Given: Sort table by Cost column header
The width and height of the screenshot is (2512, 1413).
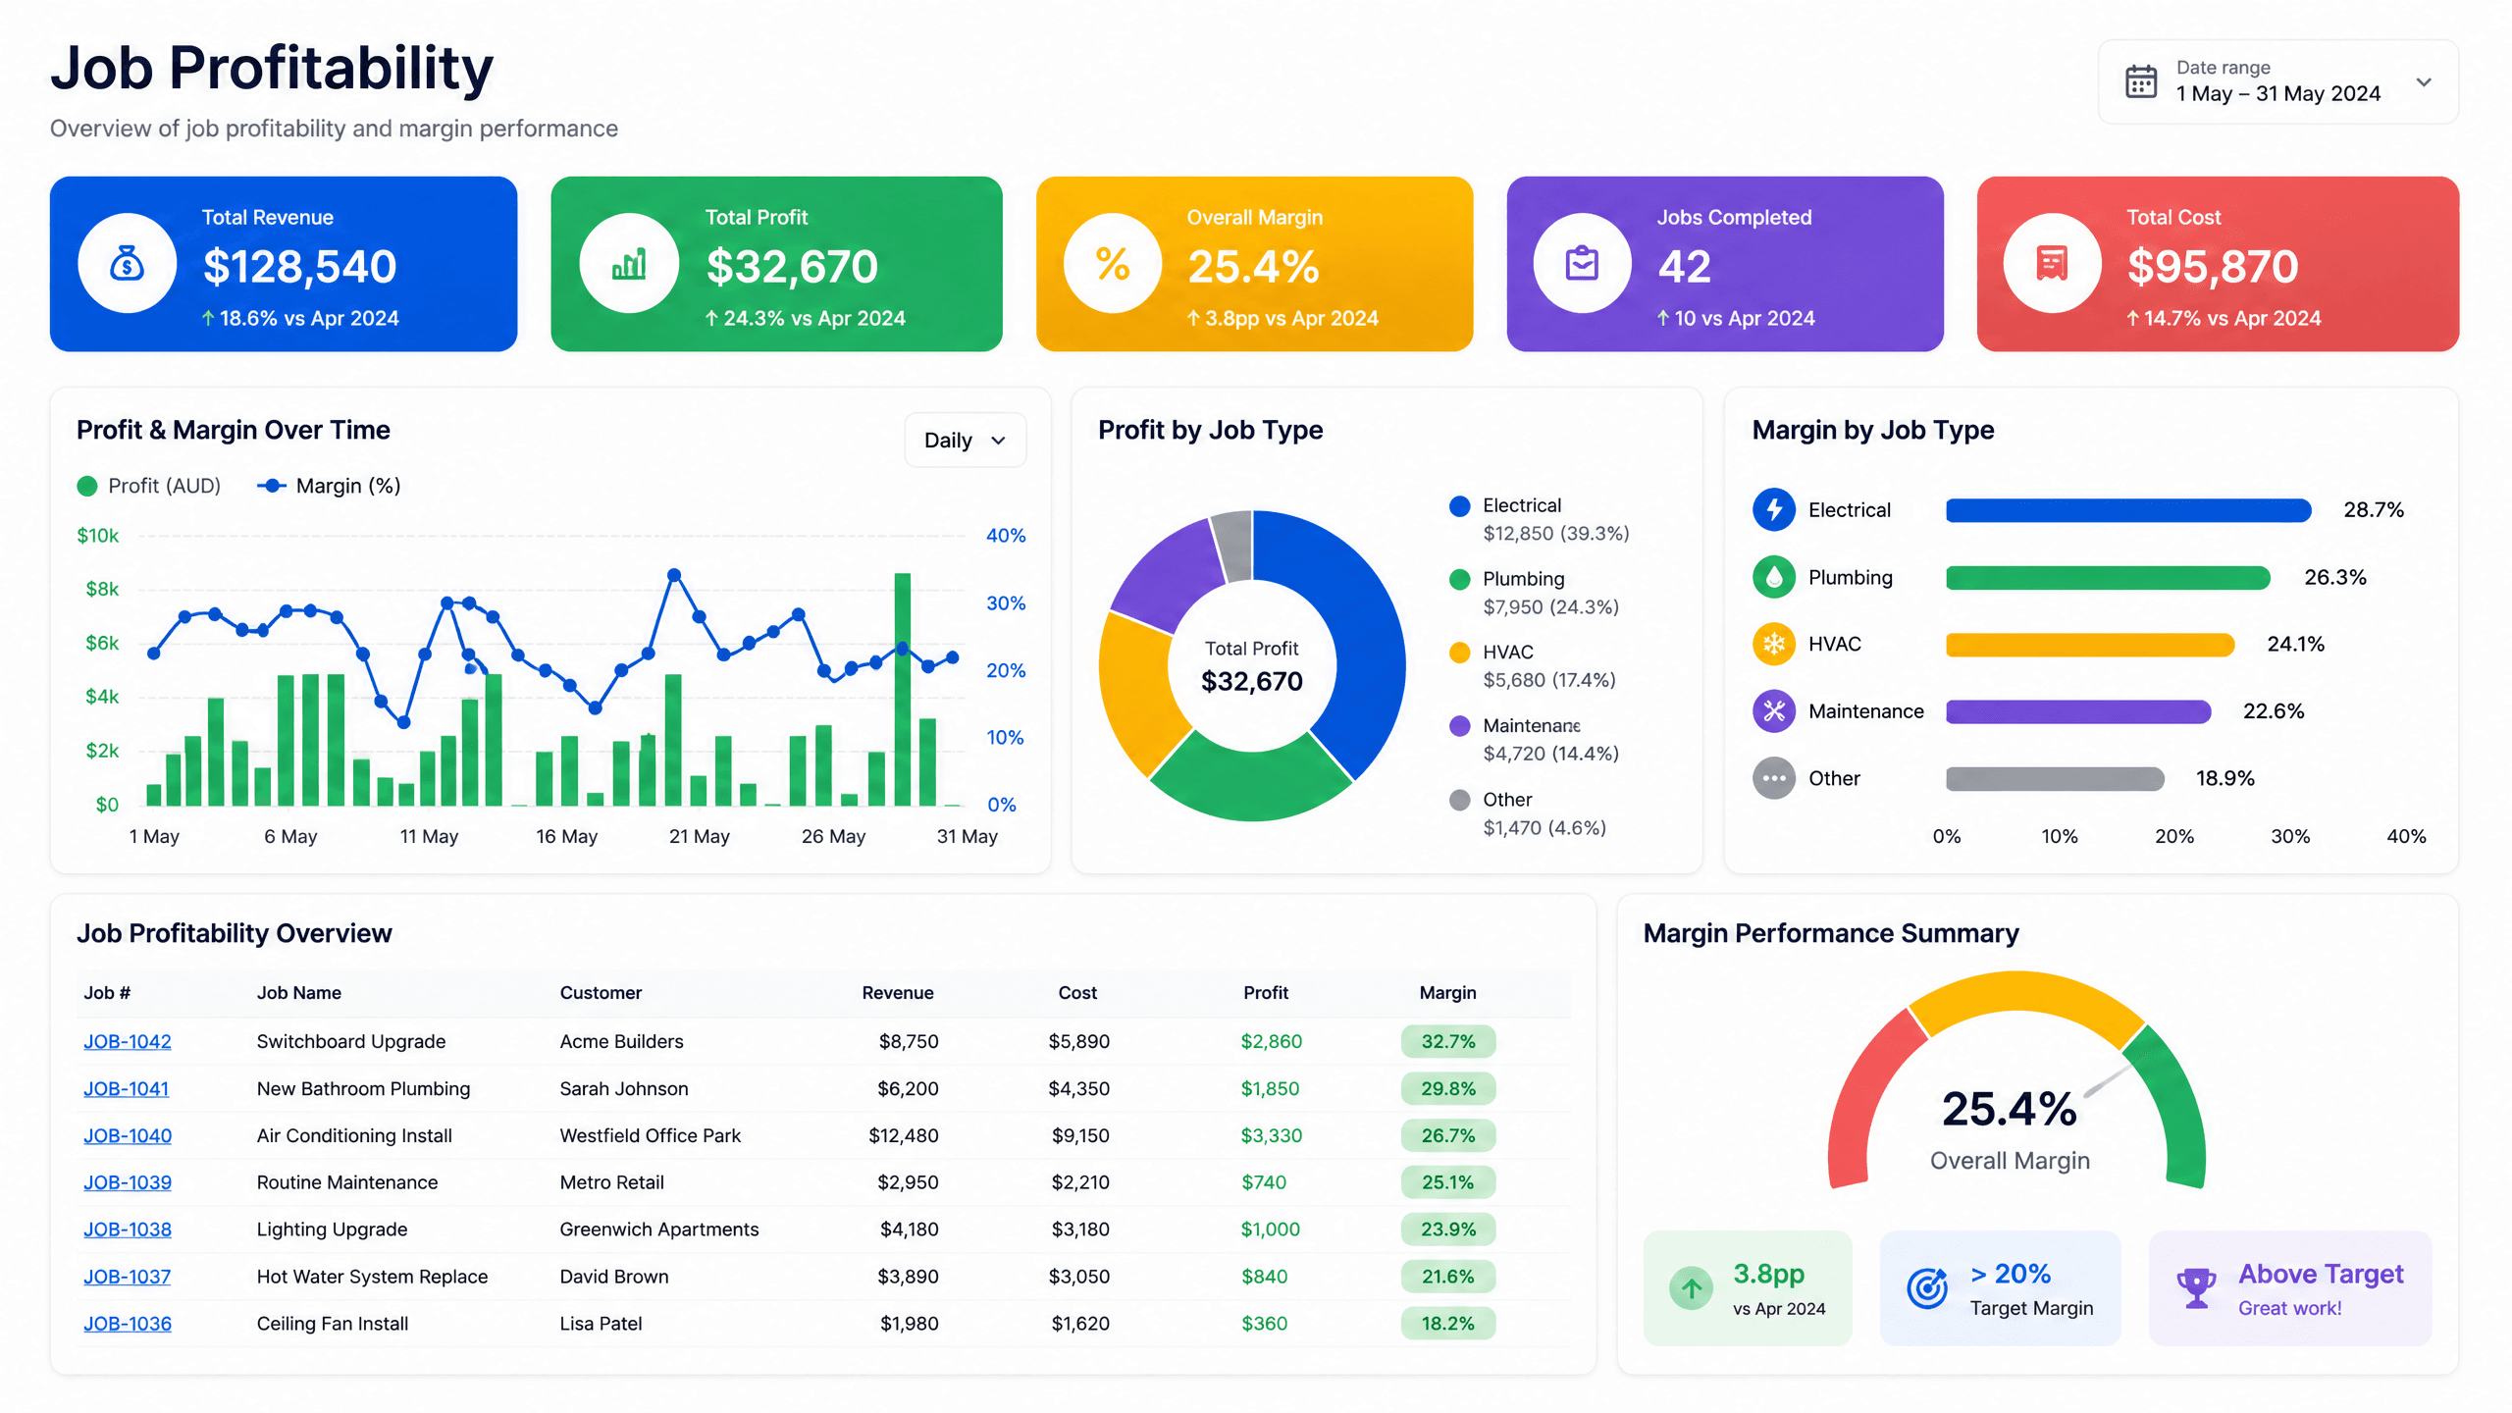Looking at the screenshot, I should click(1077, 993).
